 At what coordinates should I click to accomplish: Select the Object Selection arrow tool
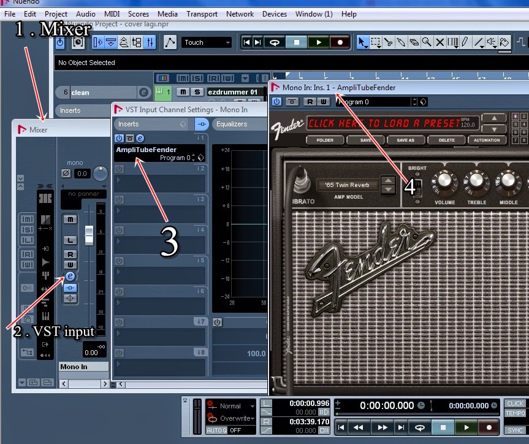[x=362, y=42]
